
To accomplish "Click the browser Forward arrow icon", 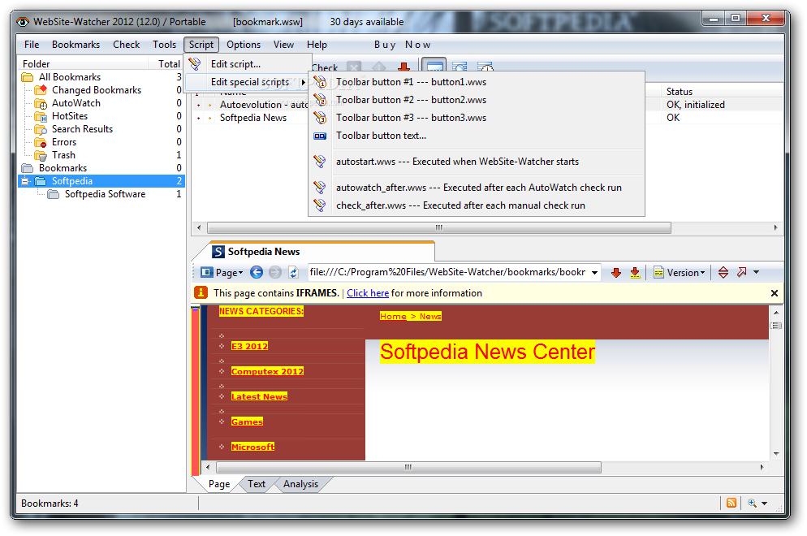I will click(x=275, y=272).
